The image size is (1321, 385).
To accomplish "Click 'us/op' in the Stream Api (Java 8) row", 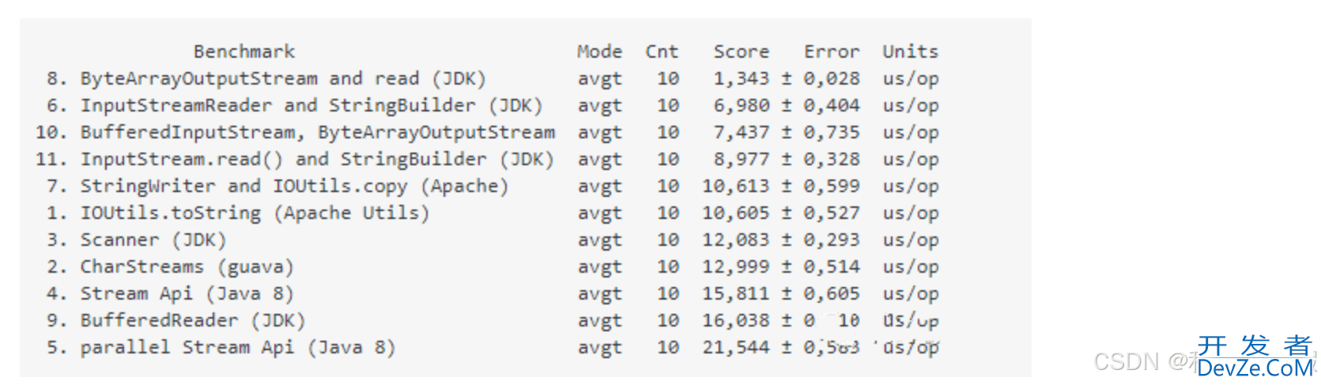I will [911, 295].
